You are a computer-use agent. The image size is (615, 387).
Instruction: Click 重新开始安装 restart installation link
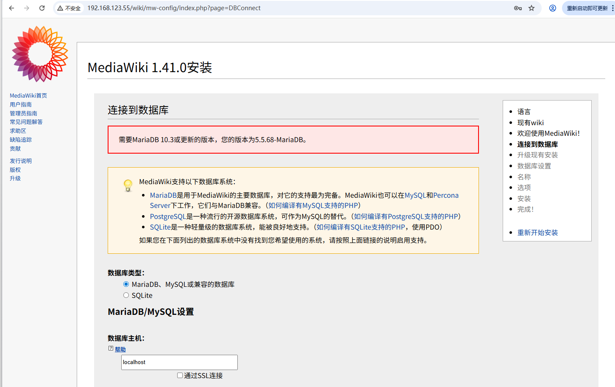[537, 233]
